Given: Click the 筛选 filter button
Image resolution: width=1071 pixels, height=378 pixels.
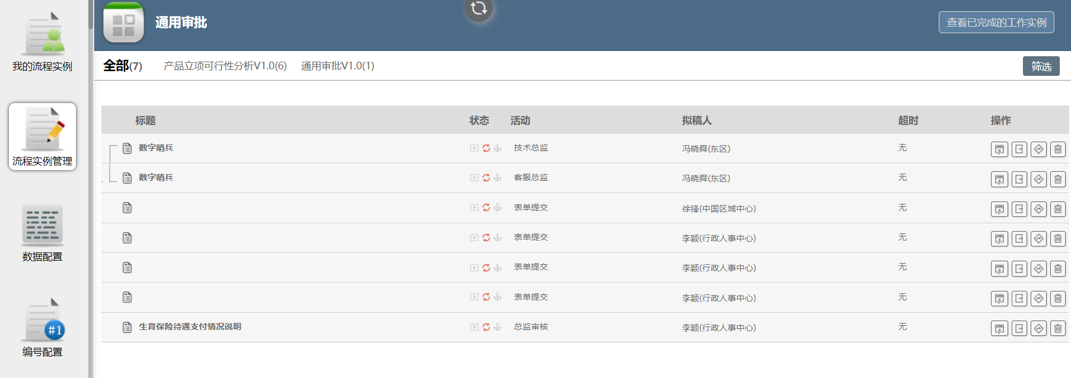Looking at the screenshot, I should tap(1041, 66).
